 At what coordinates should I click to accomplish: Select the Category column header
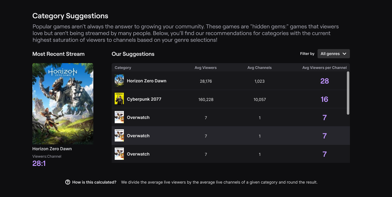click(123, 67)
